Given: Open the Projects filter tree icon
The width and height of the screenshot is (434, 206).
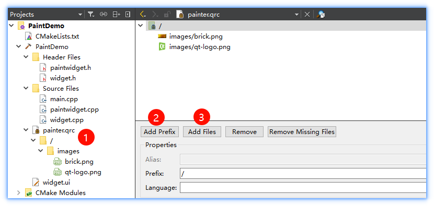Looking at the screenshot, I should (91, 15).
